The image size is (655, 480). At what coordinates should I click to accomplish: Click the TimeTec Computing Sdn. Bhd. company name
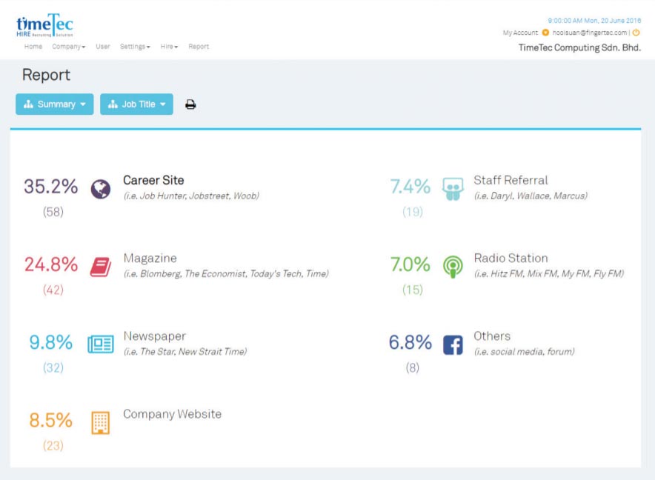coord(579,47)
